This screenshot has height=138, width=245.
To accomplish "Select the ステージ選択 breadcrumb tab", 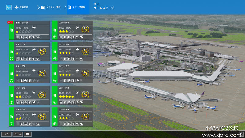I will click(x=78, y=7).
